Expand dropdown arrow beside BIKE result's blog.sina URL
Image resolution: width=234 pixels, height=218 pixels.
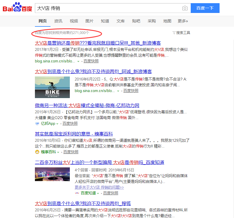[x=118, y=91]
